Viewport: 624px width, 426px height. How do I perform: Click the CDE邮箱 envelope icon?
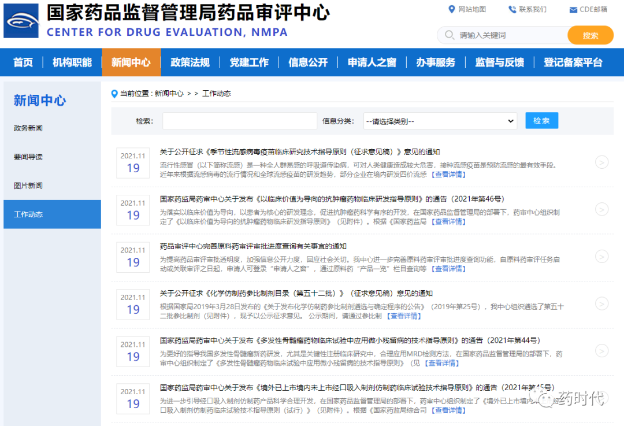pos(573,10)
